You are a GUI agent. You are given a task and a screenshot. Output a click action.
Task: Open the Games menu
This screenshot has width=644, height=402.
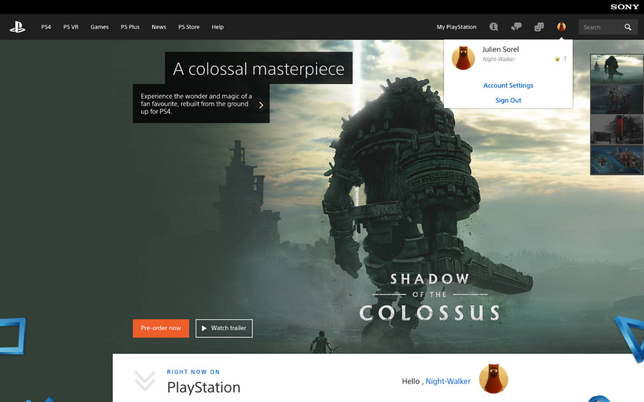pos(99,27)
